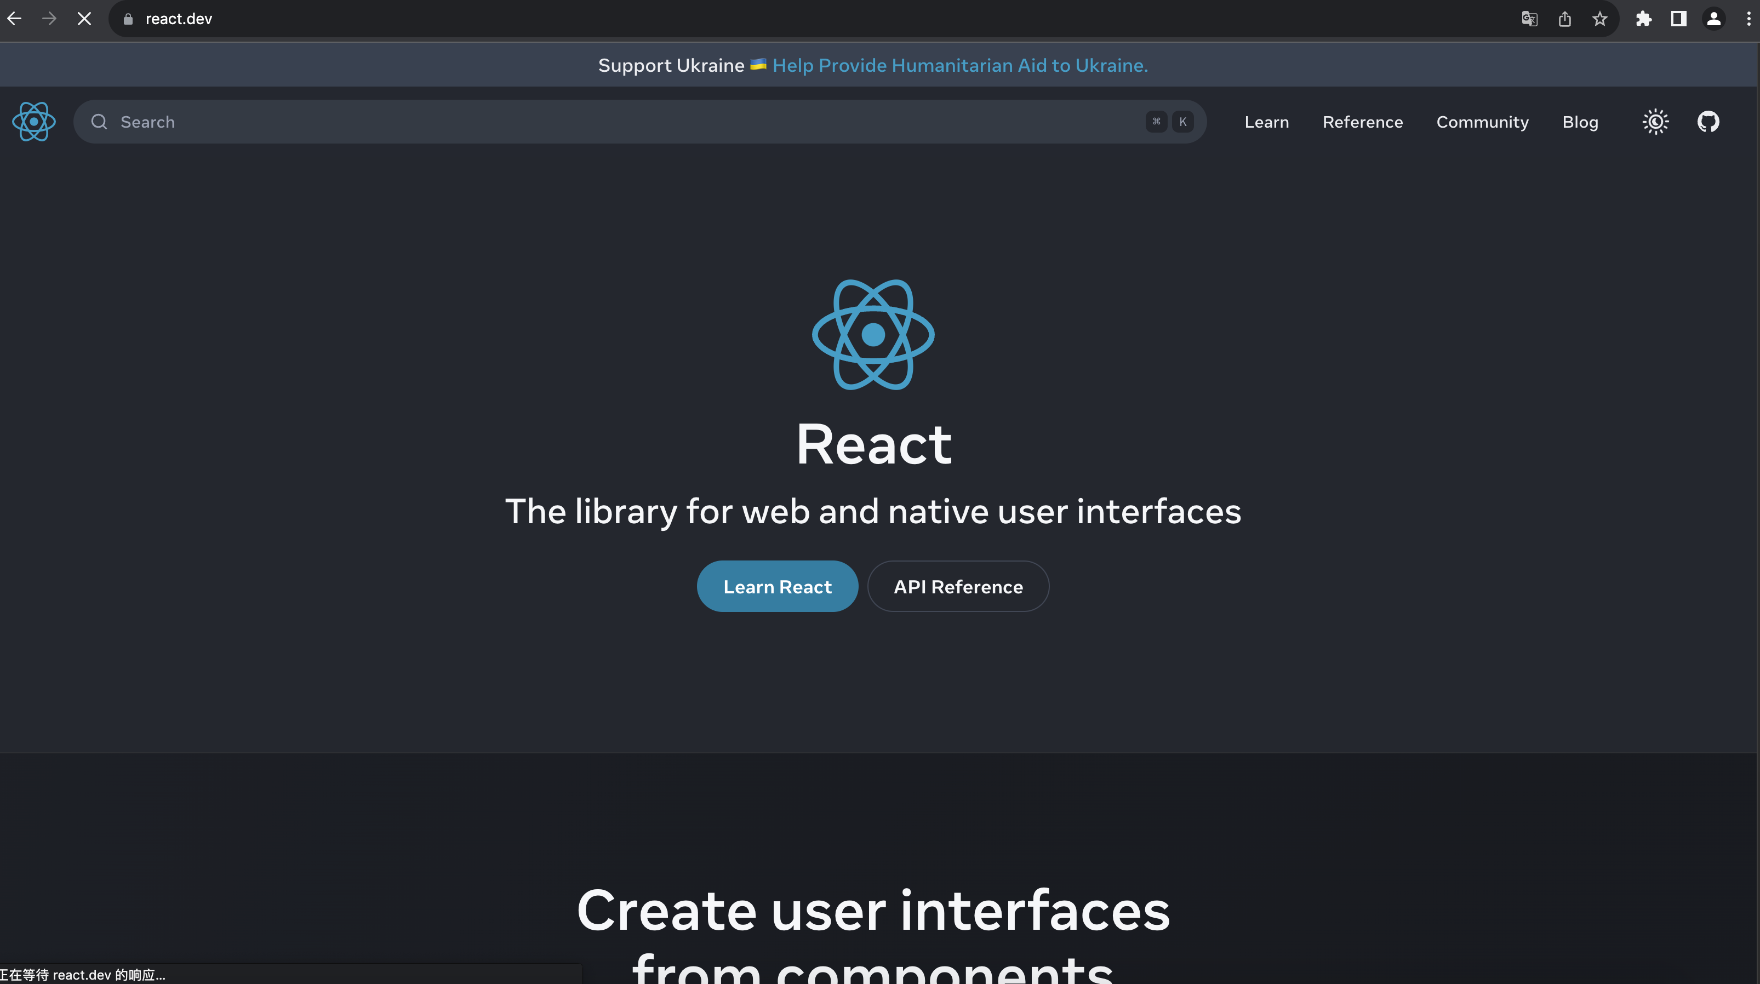Click the Ukraine flag emoji in banner
This screenshot has height=984, width=1760.
[758, 64]
